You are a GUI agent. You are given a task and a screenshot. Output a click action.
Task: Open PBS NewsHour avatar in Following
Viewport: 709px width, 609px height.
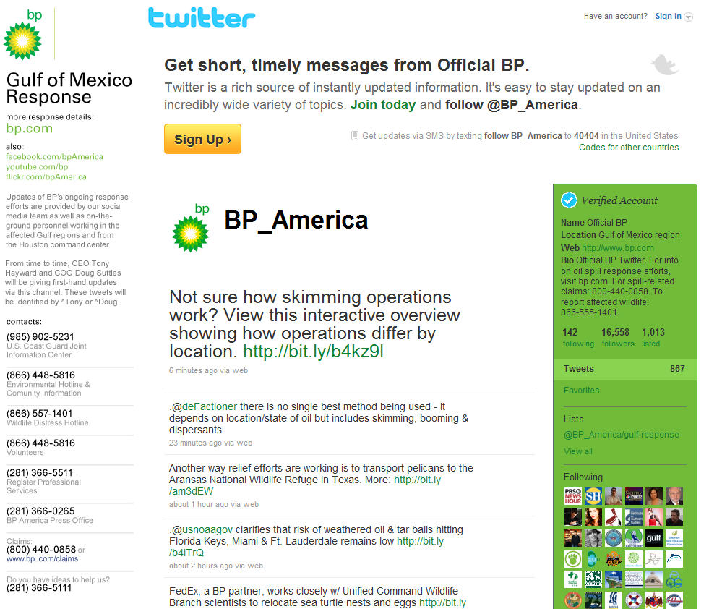573,496
